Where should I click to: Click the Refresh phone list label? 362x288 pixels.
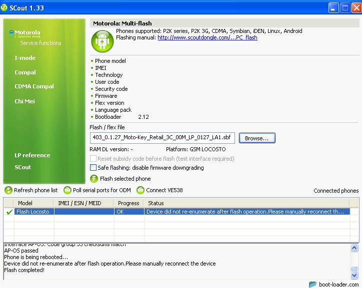[36, 190]
